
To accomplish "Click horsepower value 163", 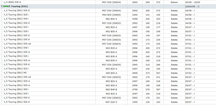I will point(158,102).
